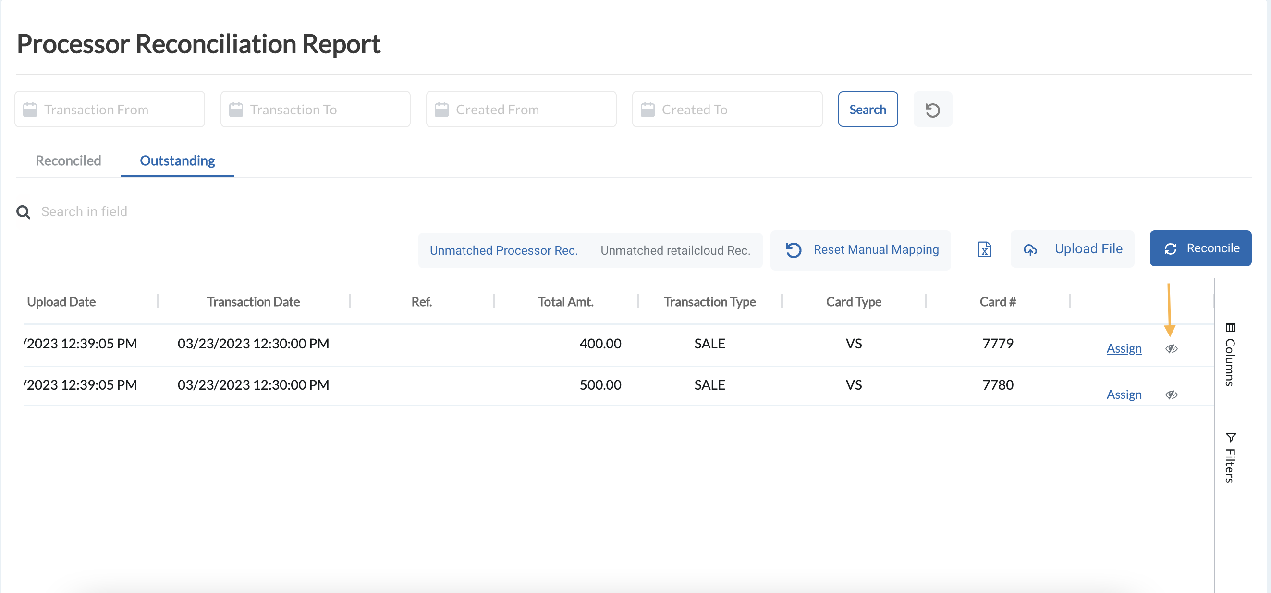
Task: Click the reset filters circular arrow icon
Action: click(x=932, y=110)
